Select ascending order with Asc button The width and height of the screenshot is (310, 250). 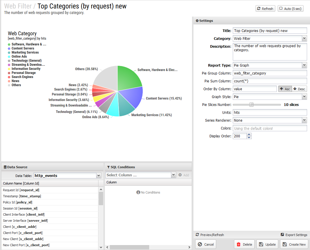(x=285, y=89)
